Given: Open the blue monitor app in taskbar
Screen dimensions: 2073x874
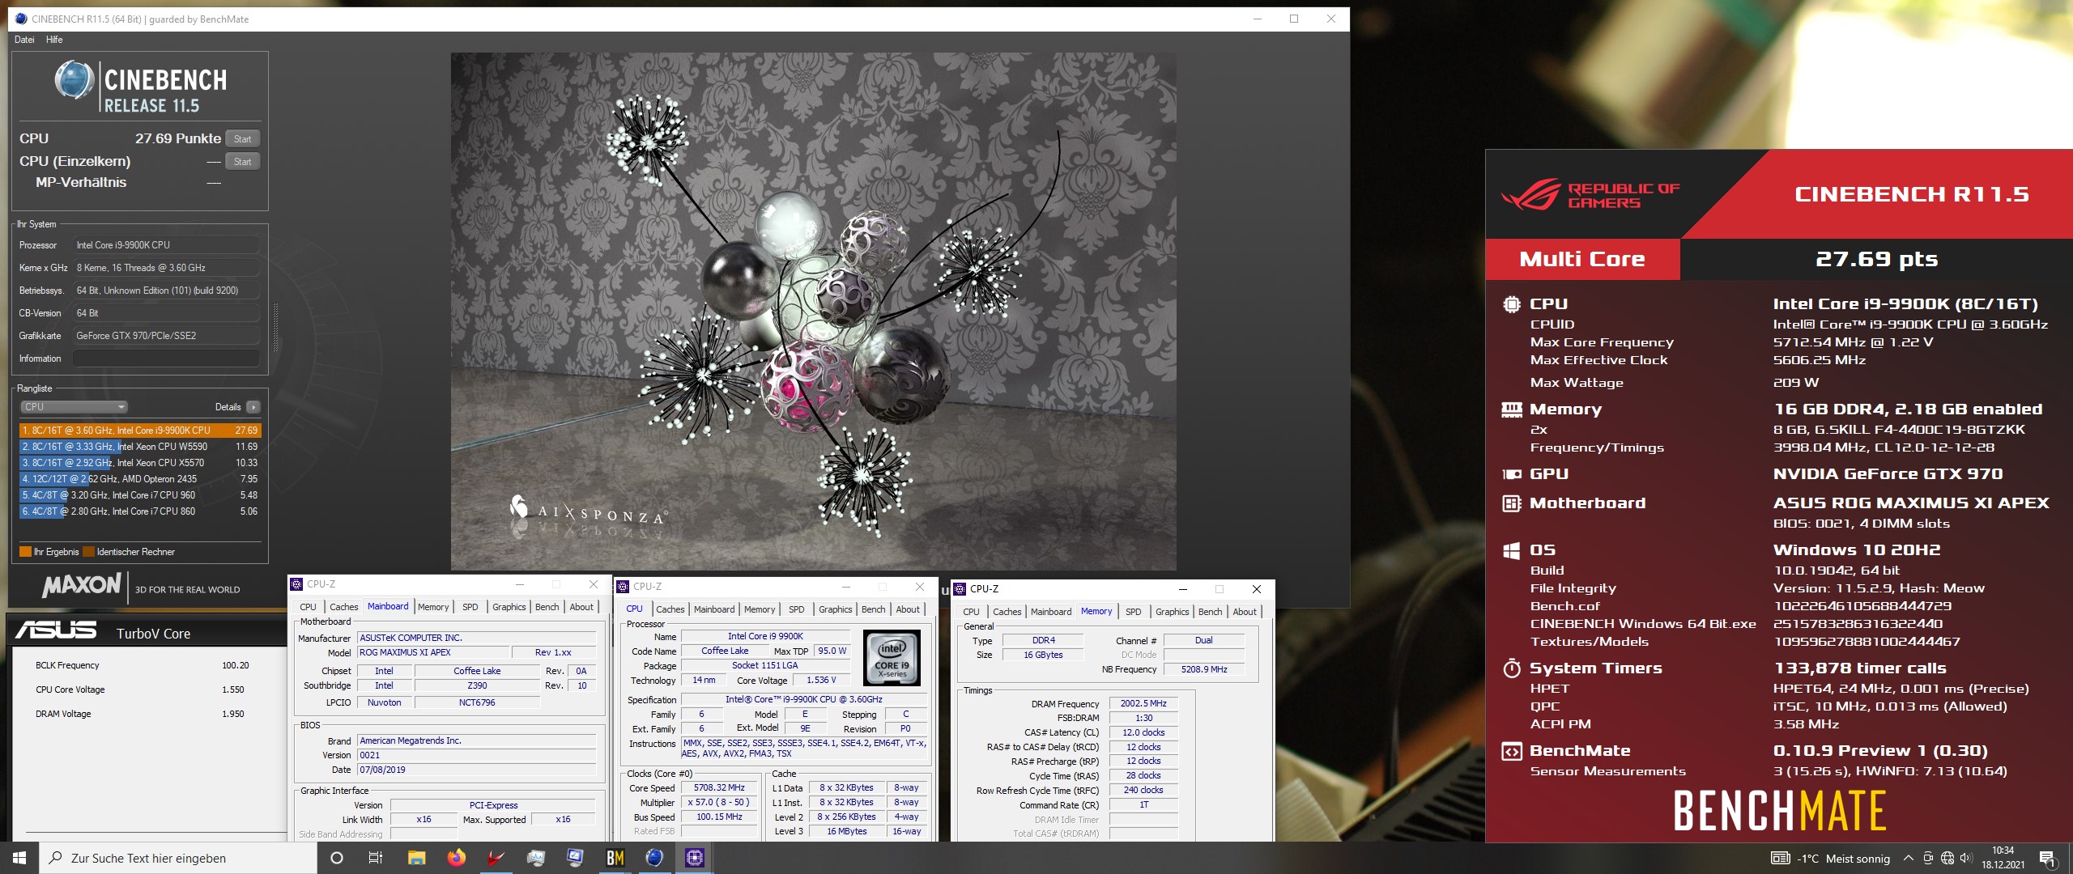Looking at the screenshot, I should click(575, 858).
